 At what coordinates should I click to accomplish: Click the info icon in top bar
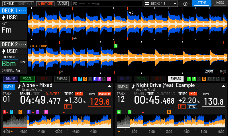coord(185,4)
